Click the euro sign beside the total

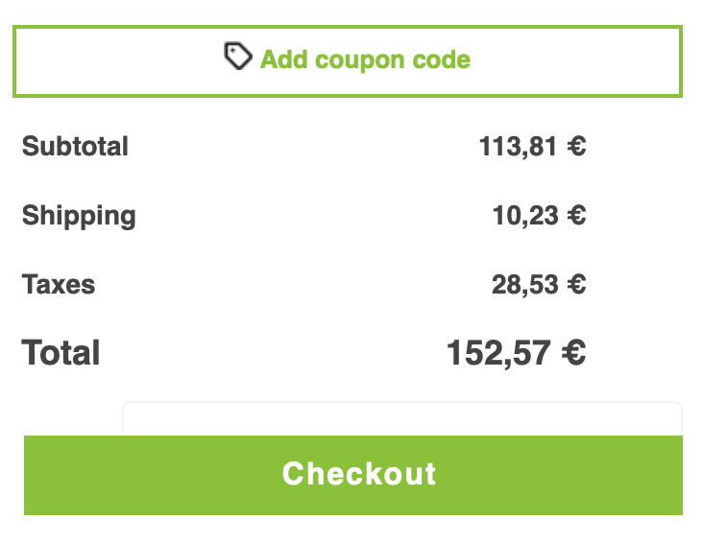pyautogui.click(x=573, y=353)
